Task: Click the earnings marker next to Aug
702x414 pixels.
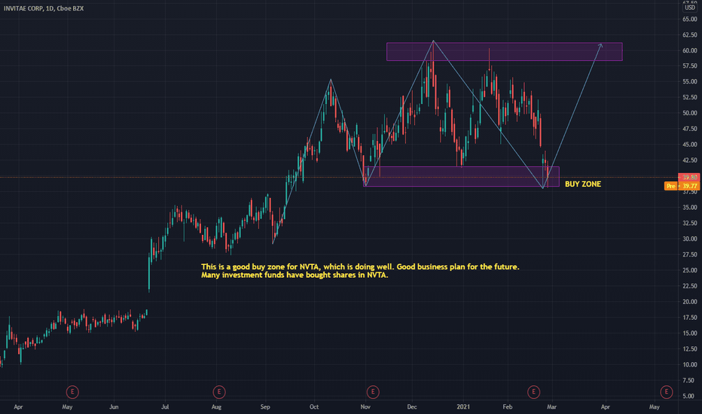Action: [219, 392]
